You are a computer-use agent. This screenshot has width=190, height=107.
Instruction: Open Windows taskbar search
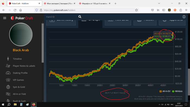(x=9, y=105)
